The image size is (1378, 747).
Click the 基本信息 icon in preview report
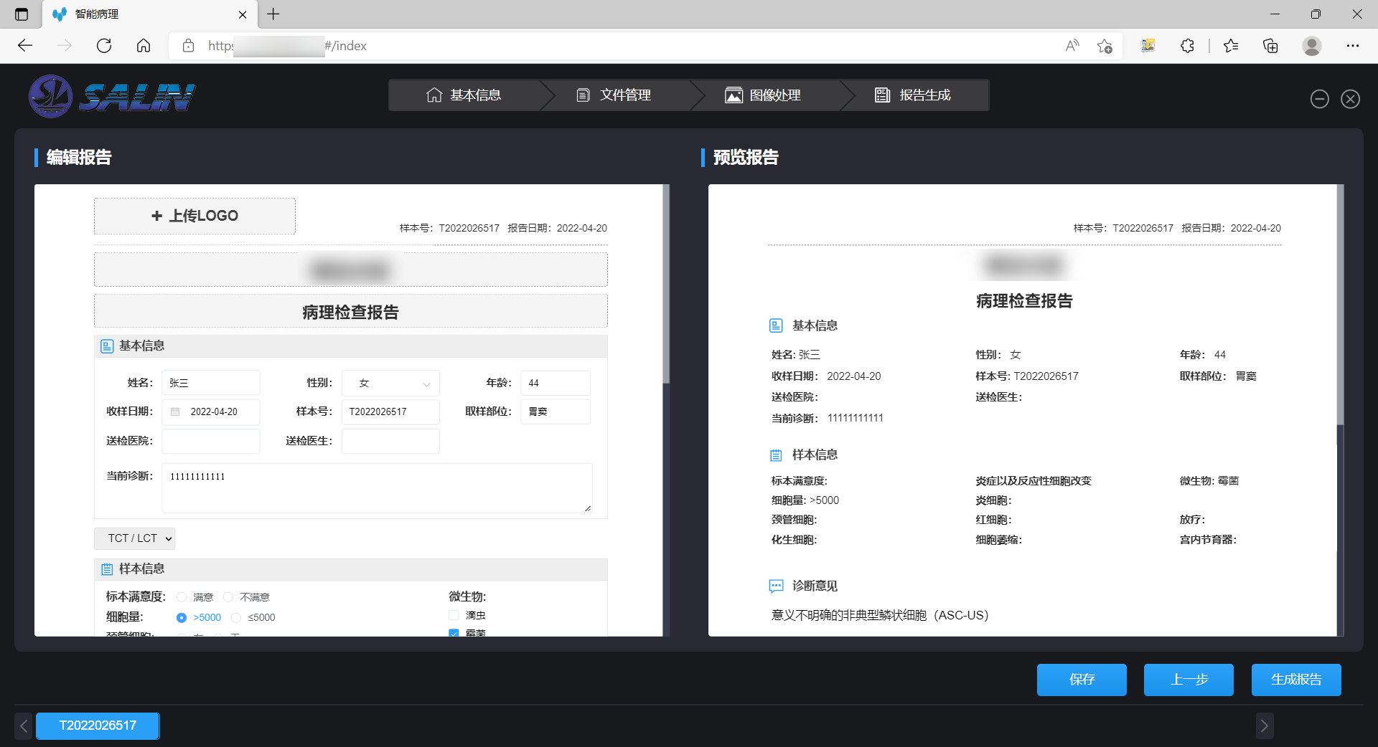coord(776,325)
